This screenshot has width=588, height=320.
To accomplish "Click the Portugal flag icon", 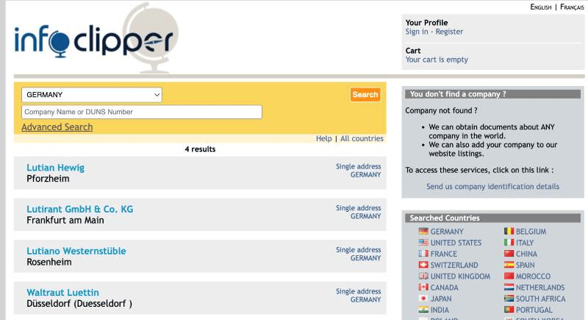I will (x=509, y=310).
